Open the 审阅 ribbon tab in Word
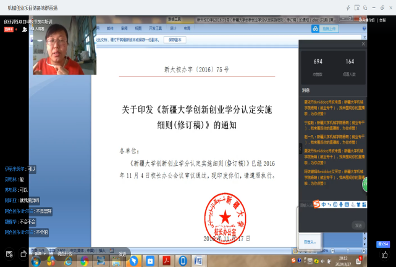The width and height of the screenshot is (396, 267). [x=124, y=28]
